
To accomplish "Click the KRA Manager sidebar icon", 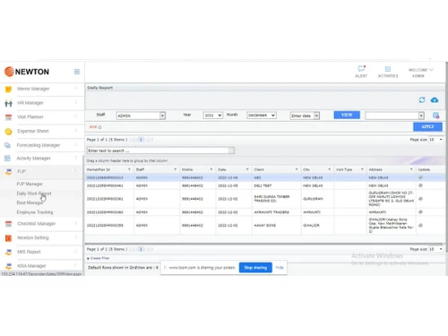I will [8, 266].
